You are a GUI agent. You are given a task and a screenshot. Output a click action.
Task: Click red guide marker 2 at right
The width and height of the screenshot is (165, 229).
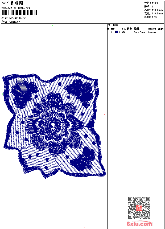point(105,114)
